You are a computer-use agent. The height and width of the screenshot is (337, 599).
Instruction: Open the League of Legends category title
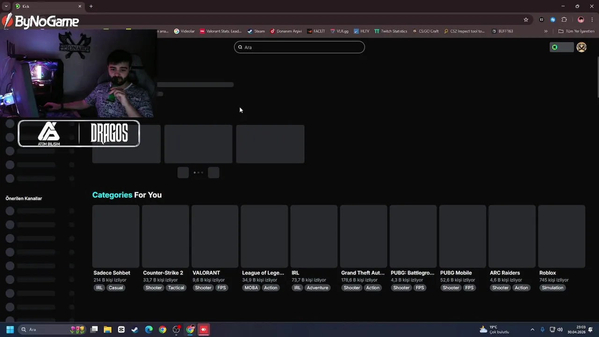[263, 273]
